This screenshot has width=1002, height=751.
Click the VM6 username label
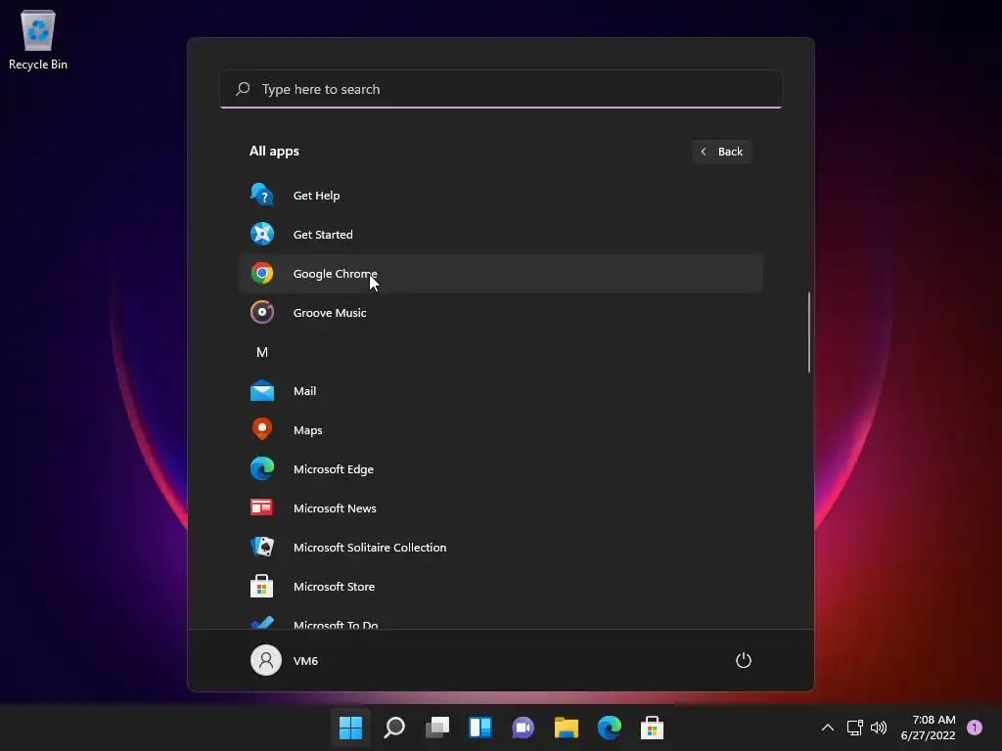(x=305, y=661)
